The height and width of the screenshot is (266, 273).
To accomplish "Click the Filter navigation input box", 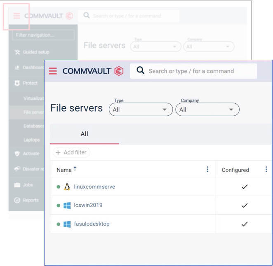I will [x=43, y=35].
